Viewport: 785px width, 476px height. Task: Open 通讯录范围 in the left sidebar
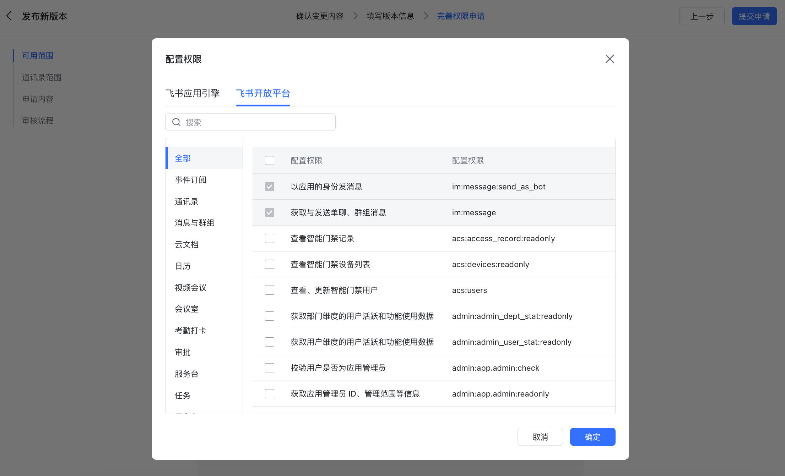coord(42,77)
